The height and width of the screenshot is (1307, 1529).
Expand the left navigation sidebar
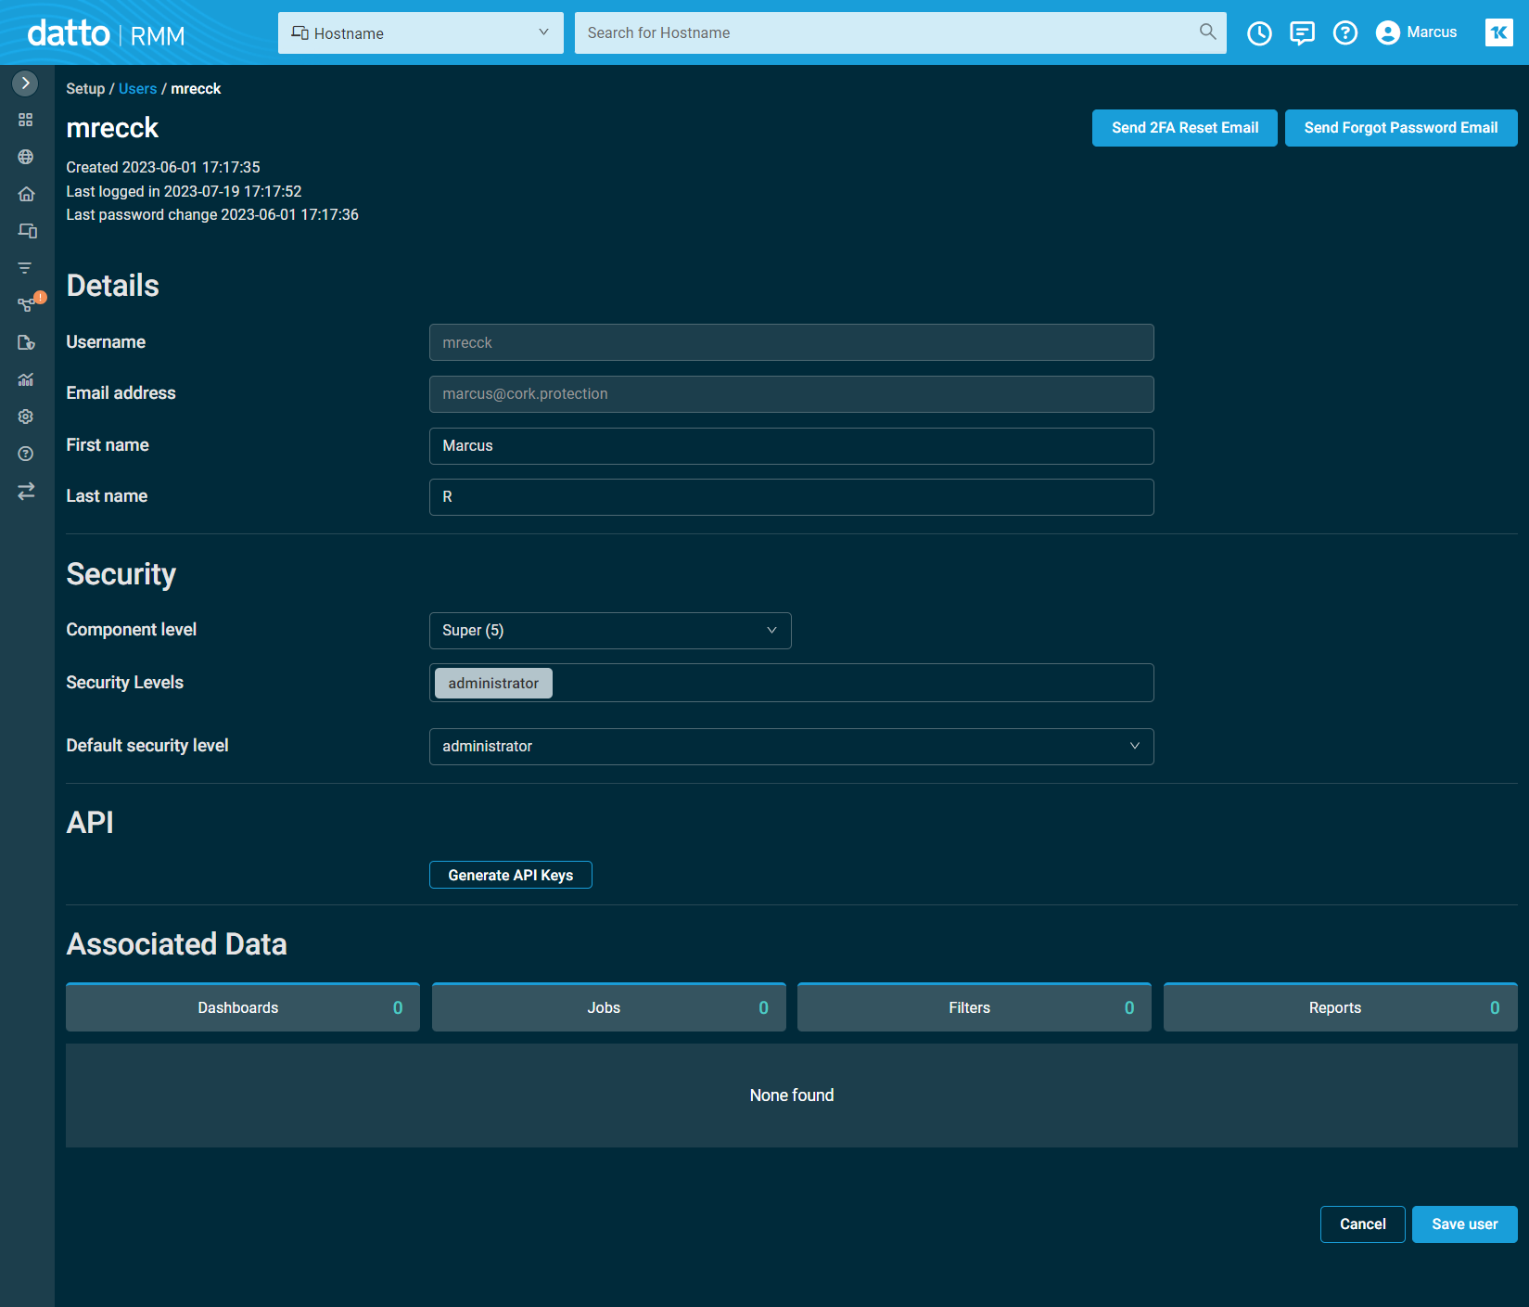[25, 83]
